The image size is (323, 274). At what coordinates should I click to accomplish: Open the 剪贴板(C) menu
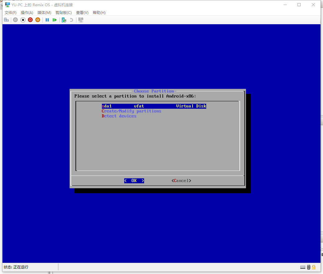63,13
